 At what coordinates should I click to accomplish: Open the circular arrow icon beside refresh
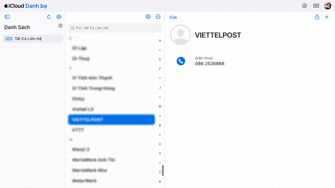pos(59,17)
